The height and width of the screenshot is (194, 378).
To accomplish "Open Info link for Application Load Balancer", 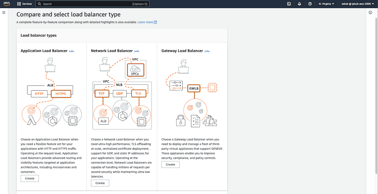I will tap(71, 51).
